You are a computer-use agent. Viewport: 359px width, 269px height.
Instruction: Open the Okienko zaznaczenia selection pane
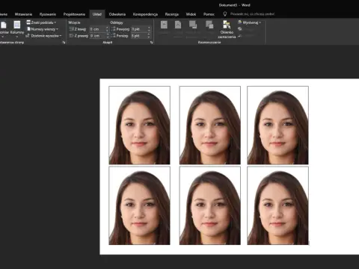(x=227, y=29)
